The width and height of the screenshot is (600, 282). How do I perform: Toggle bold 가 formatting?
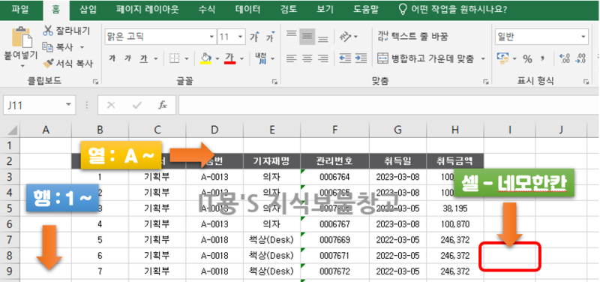point(112,58)
